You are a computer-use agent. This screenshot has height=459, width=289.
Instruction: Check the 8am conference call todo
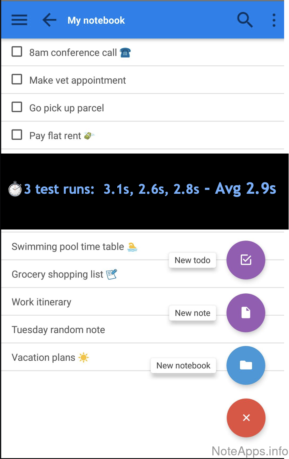[17, 52]
